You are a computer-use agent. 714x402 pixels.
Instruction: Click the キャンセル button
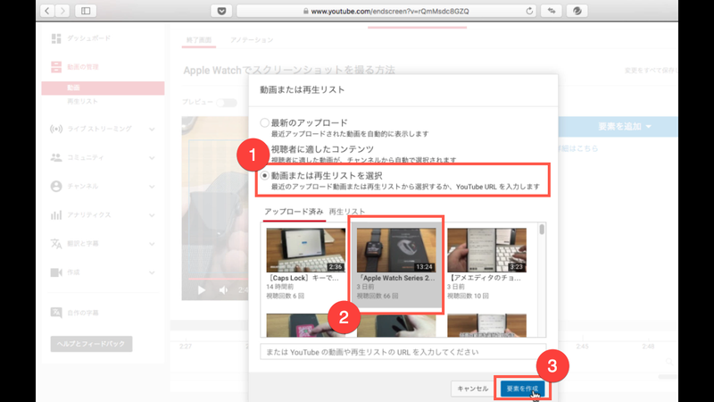click(x=473, y=389)
